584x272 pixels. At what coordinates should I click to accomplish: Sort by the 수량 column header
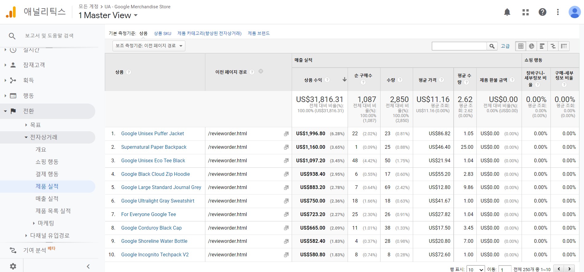click(391, 80)
